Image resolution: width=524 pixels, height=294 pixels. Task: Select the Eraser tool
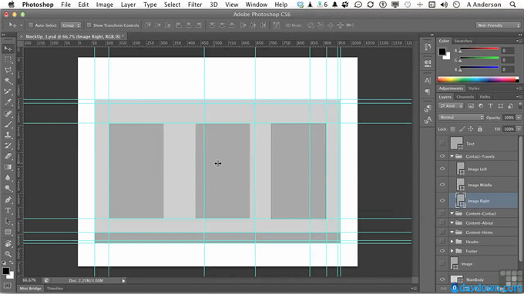tap(8, 156)
